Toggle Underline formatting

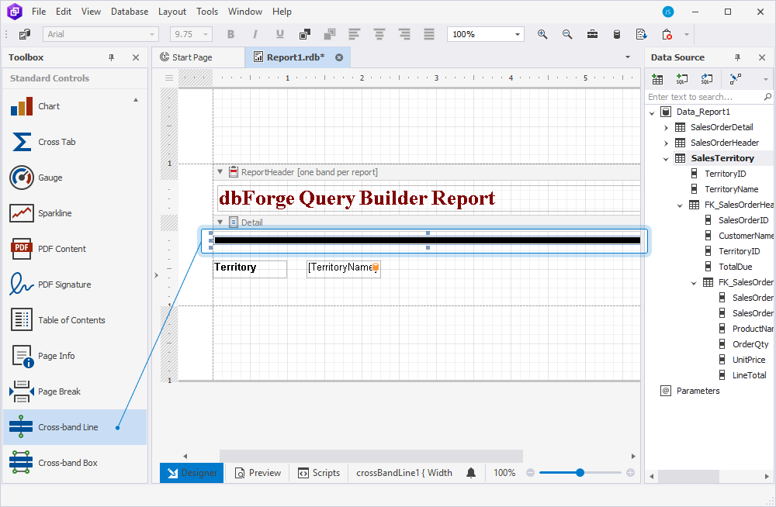[280, 34]
